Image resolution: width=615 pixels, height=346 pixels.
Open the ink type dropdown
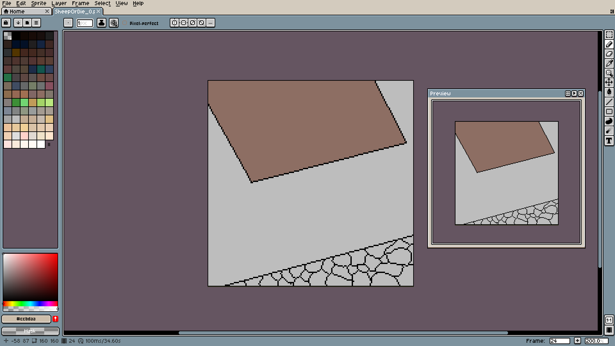pos(102,23)
